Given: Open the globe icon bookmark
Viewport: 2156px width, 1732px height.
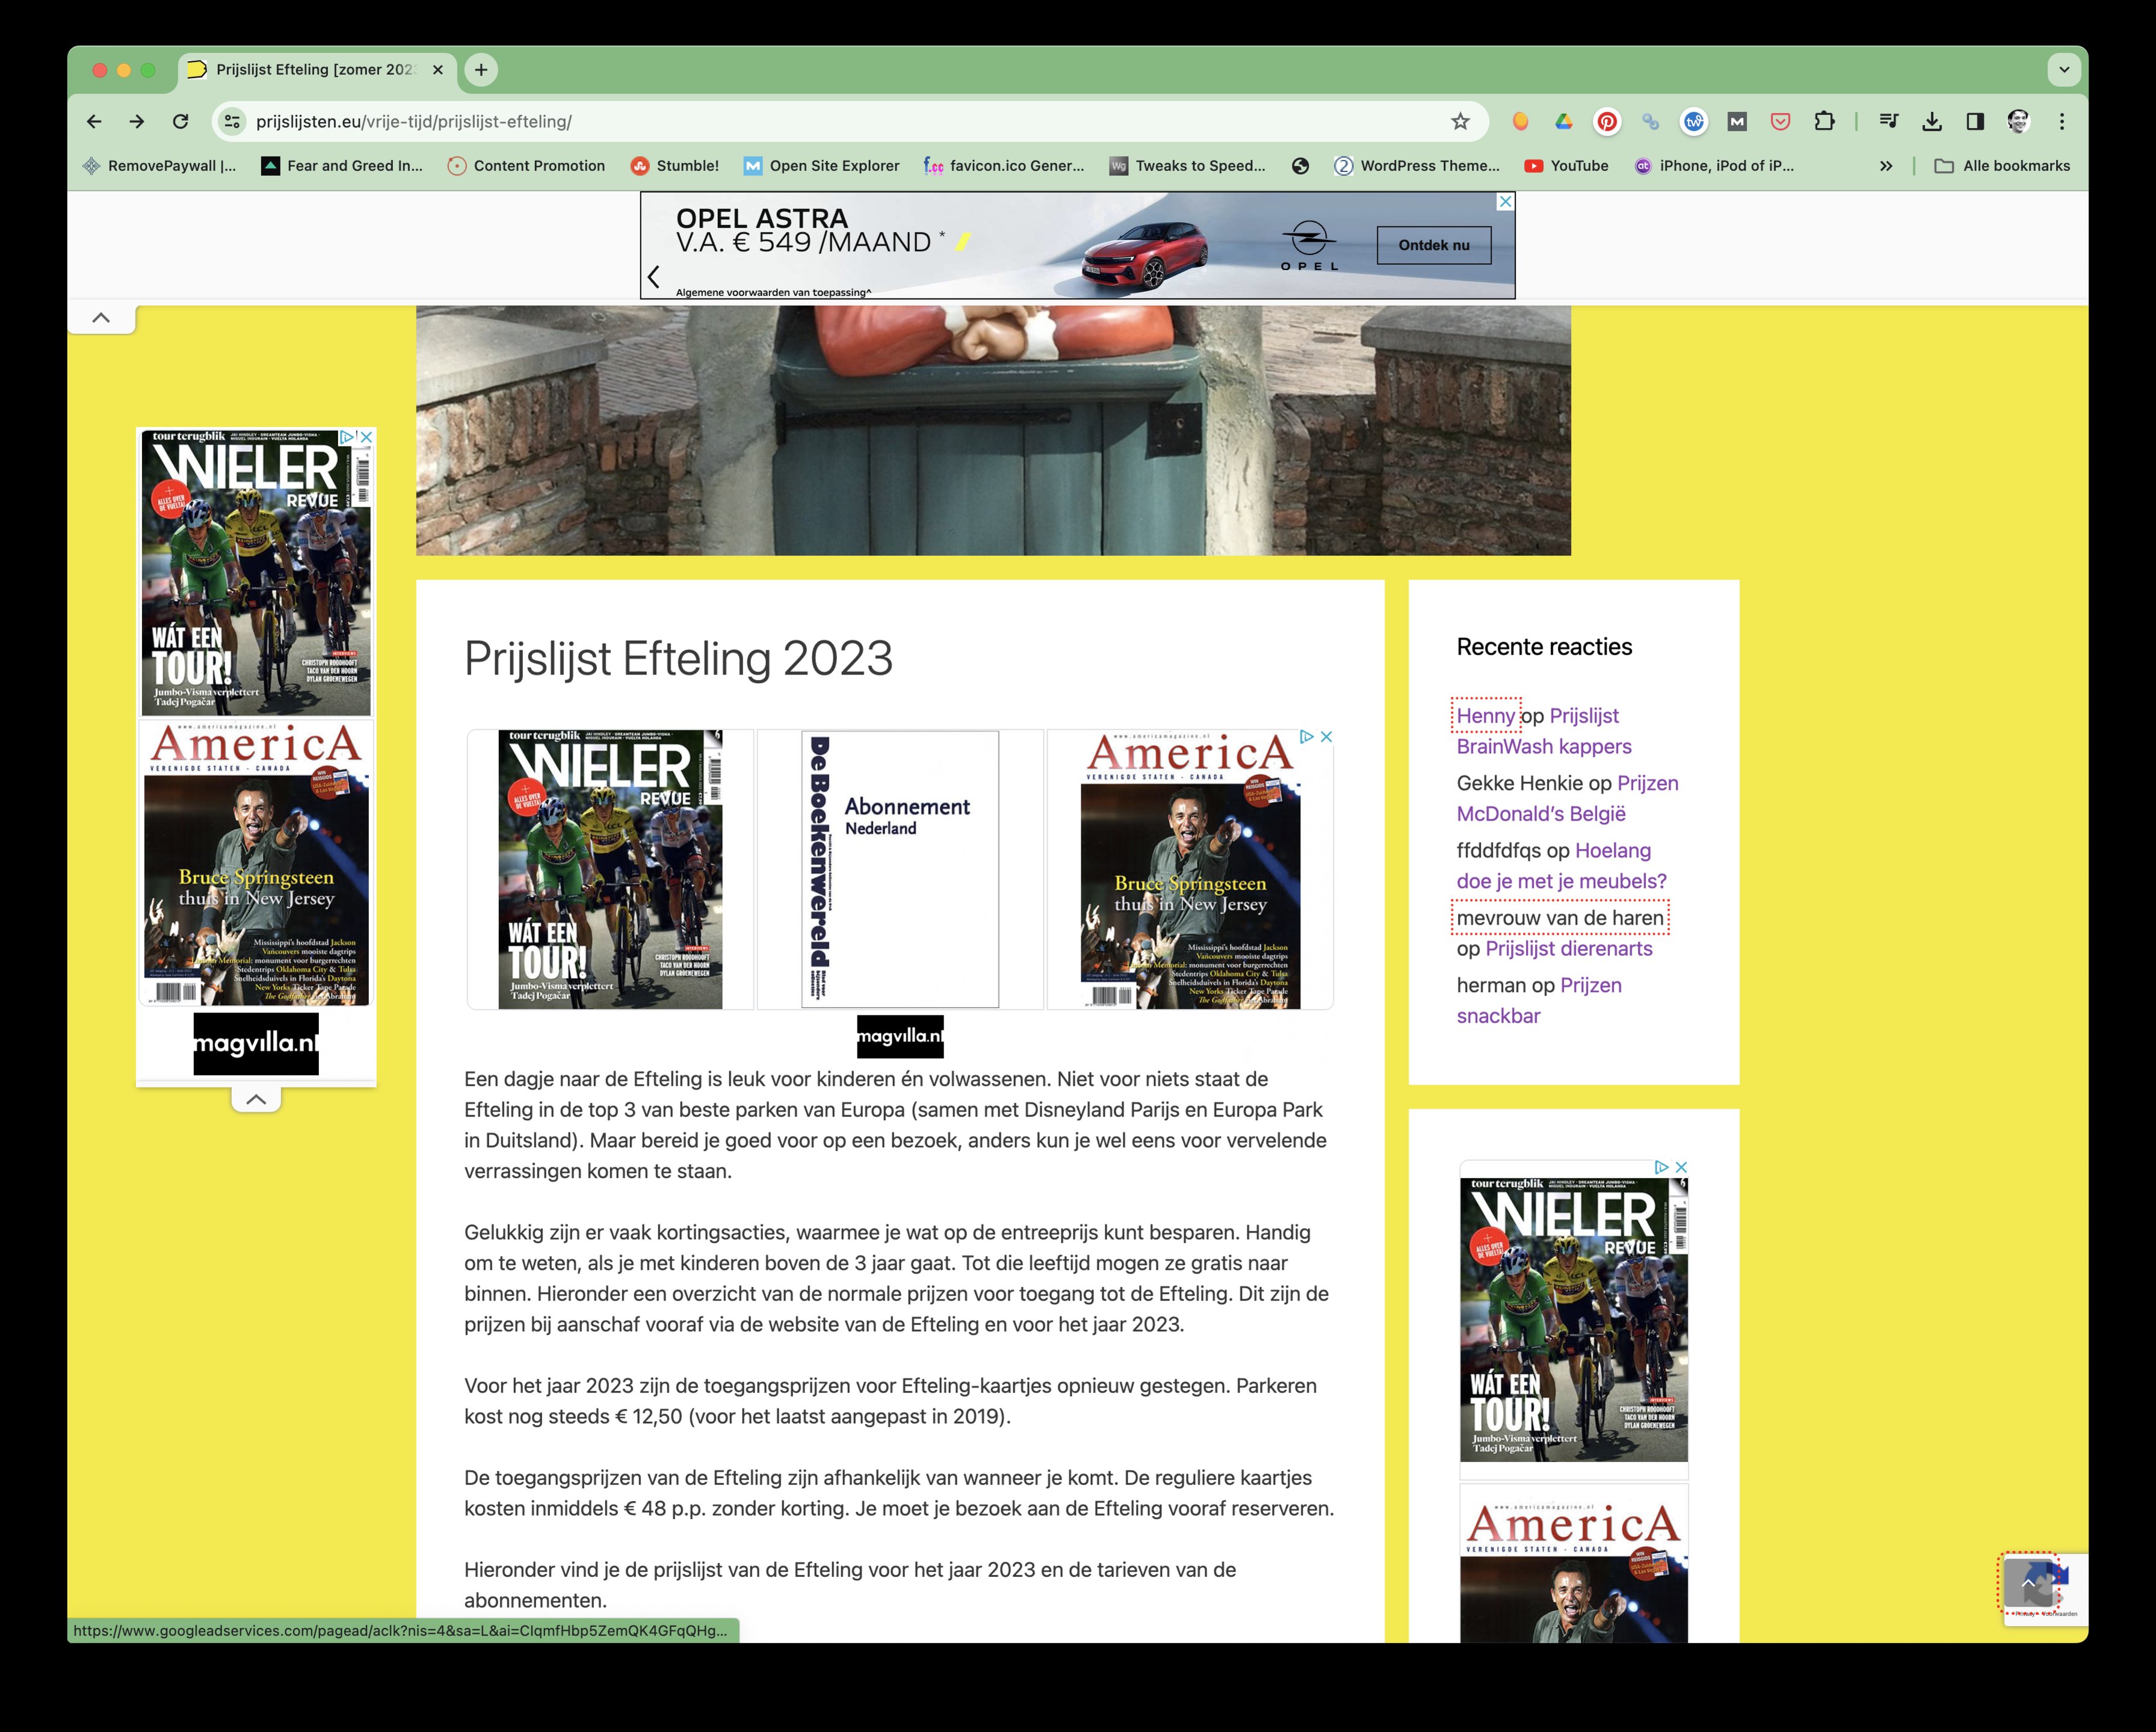Looking at the screenshot, I should (x=1300, y=166).
